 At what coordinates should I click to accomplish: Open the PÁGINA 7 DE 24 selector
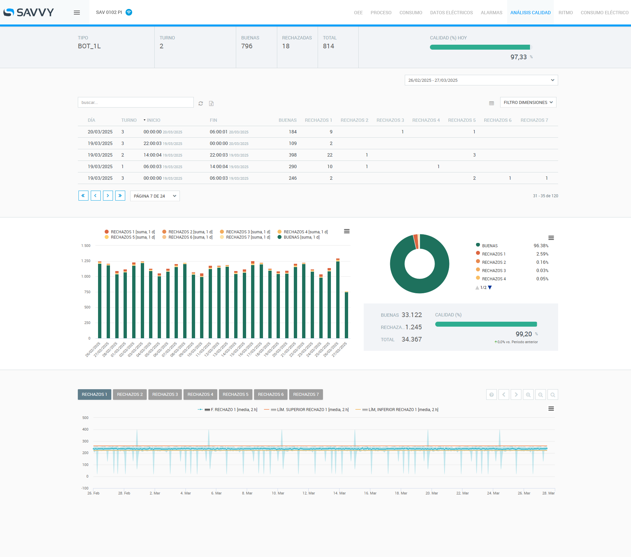(x=155, y=196)
